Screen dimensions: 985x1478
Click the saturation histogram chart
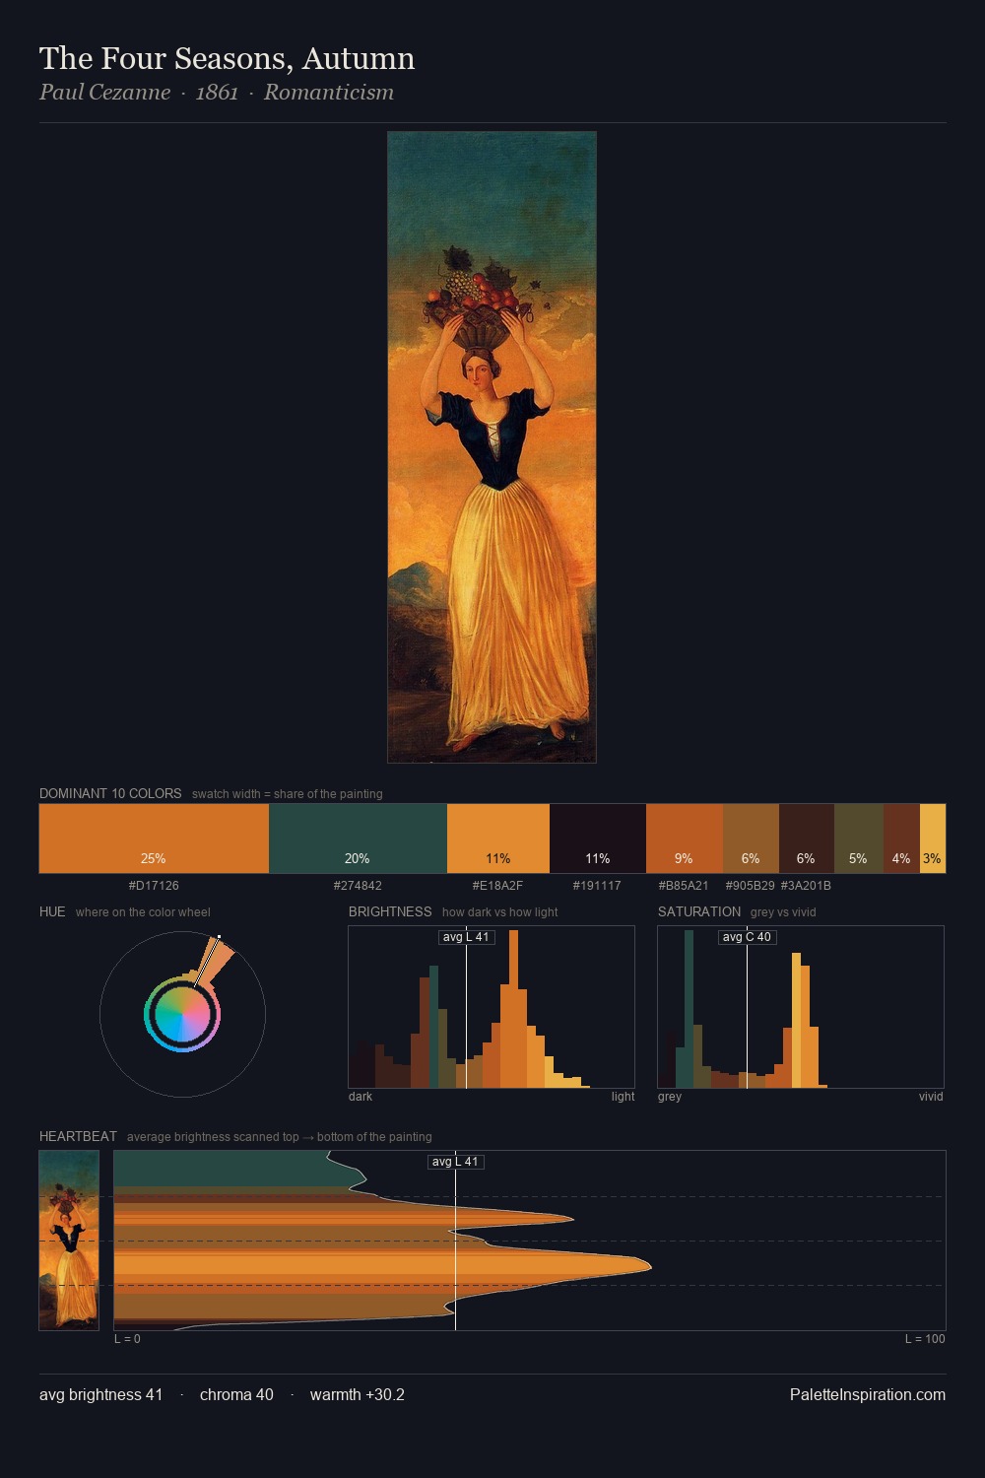pyautogui.click(x=801, y=1007)
